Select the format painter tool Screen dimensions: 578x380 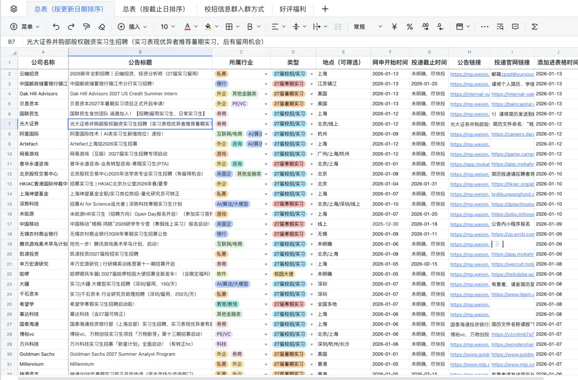86,27
